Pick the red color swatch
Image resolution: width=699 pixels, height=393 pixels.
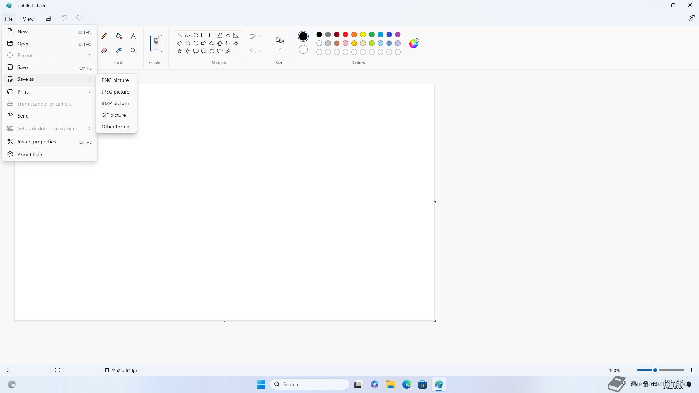345,35
